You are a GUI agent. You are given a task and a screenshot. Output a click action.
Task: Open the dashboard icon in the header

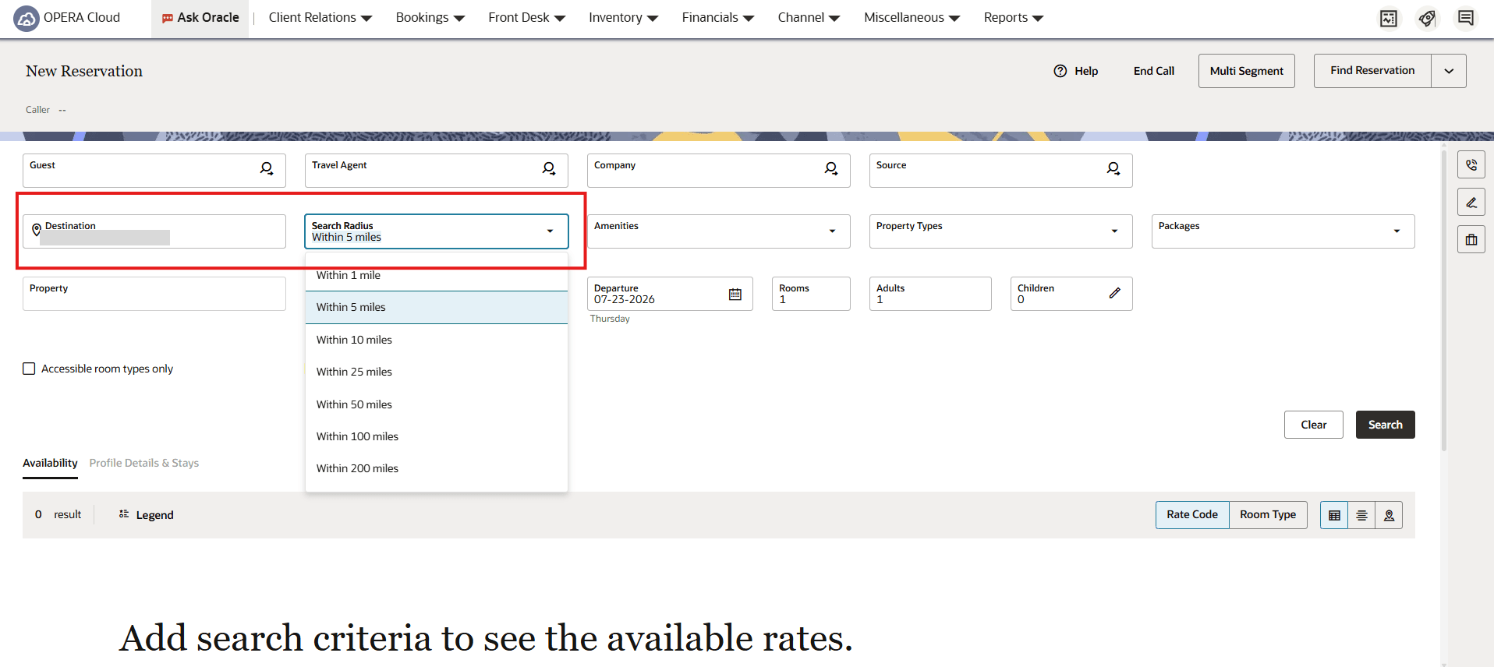click(1389, 18)
